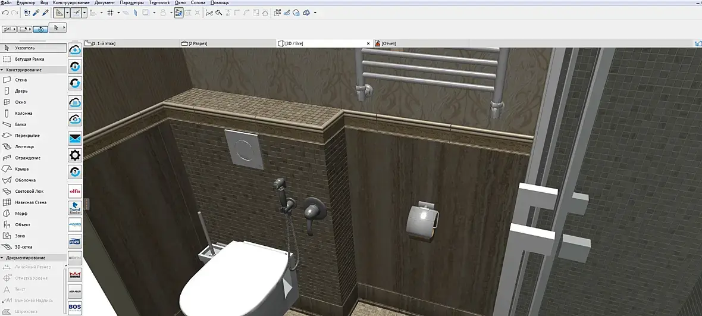This screenshot has height=316, width=702.
Task: Open the Файл menu
Action: [7, 3]
